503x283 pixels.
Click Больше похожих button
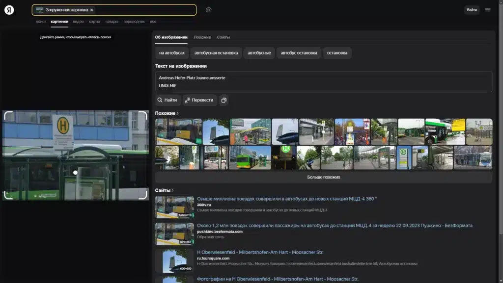pos(324,177)
